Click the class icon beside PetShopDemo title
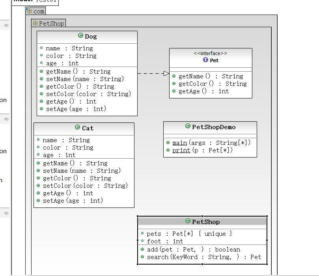319x276 pixels. pyautogui.click(x=188, y=126)
